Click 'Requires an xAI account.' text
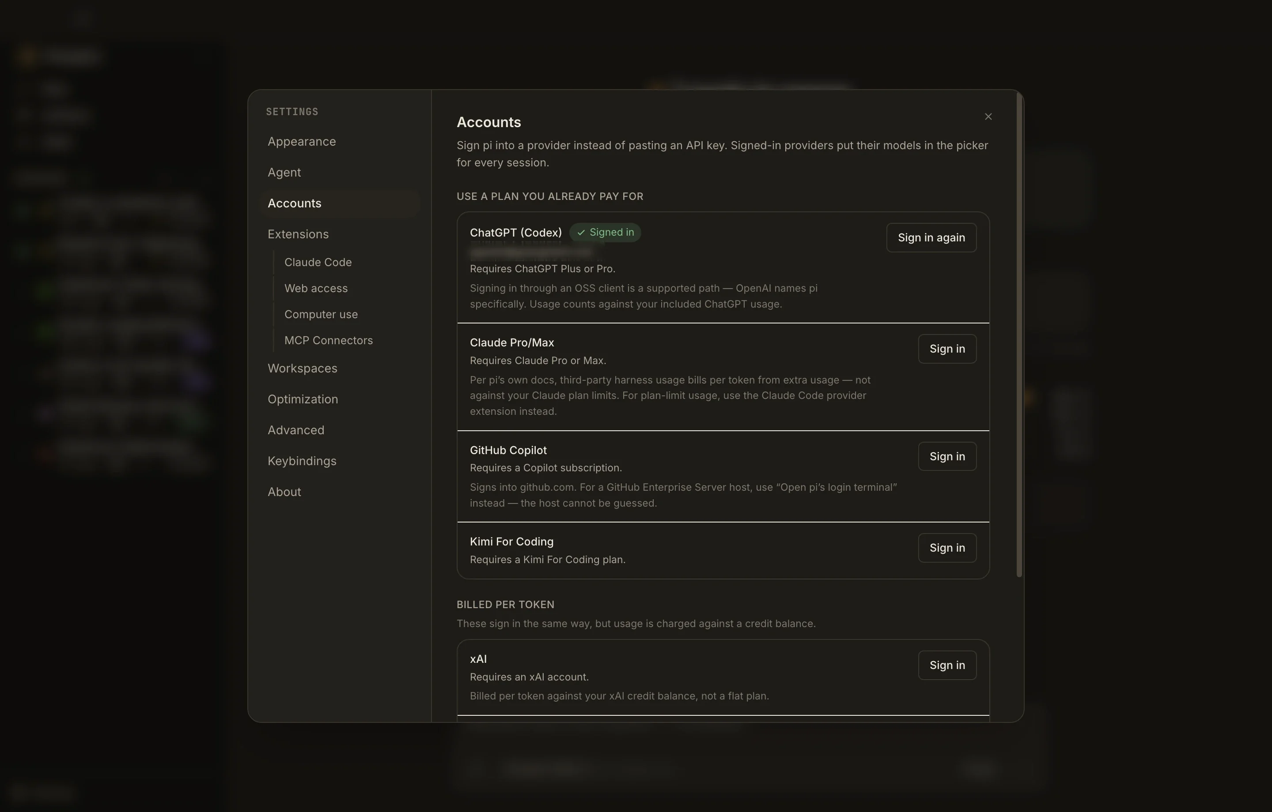This screenshot has height=812, width=1272. (x=529, y=677)
